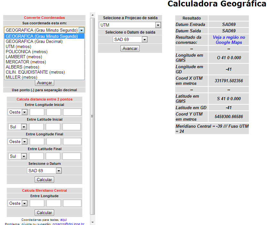Click Calcular button for distance calculation

44,180
